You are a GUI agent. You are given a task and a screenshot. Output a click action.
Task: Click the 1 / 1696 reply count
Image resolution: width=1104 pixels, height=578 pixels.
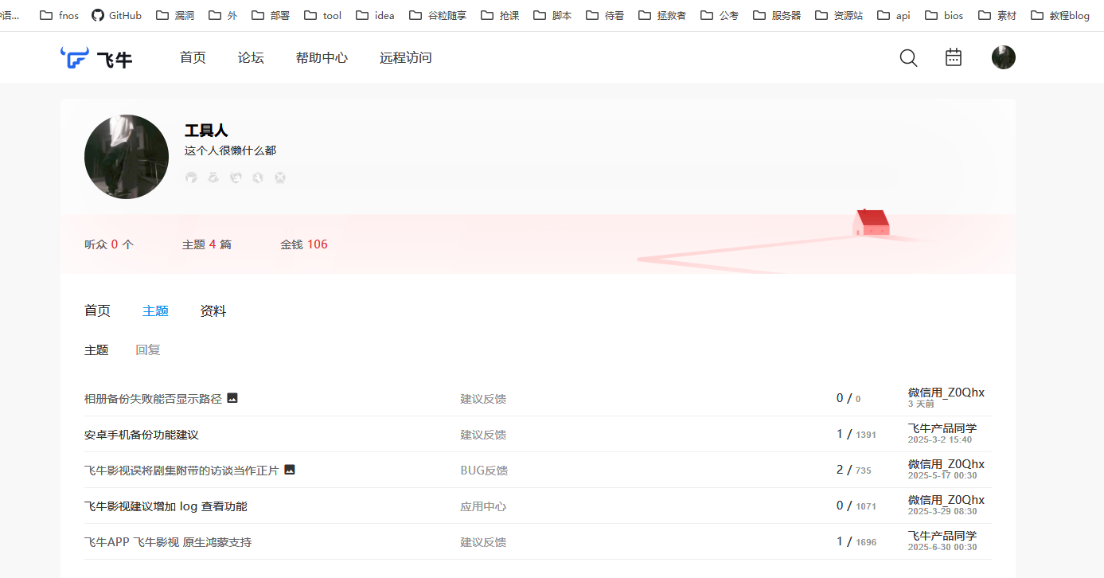pyautogui.click(x=856, y=541)
